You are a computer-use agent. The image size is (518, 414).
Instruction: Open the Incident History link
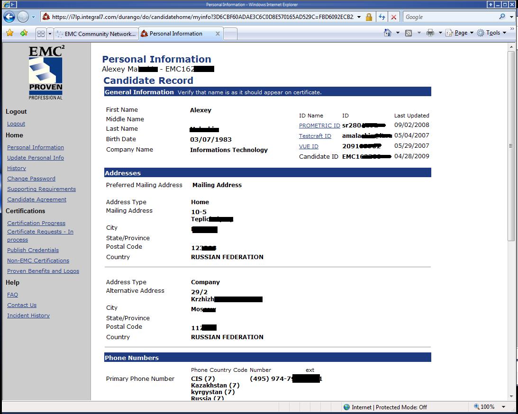pyautogui.click(x=28, y=315)
